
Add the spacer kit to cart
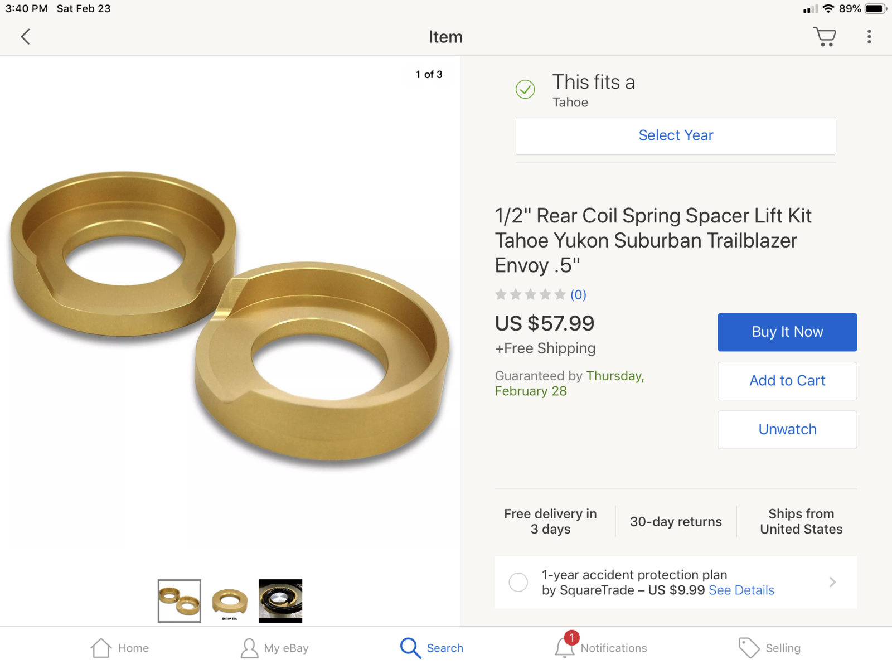coord(787,381)
